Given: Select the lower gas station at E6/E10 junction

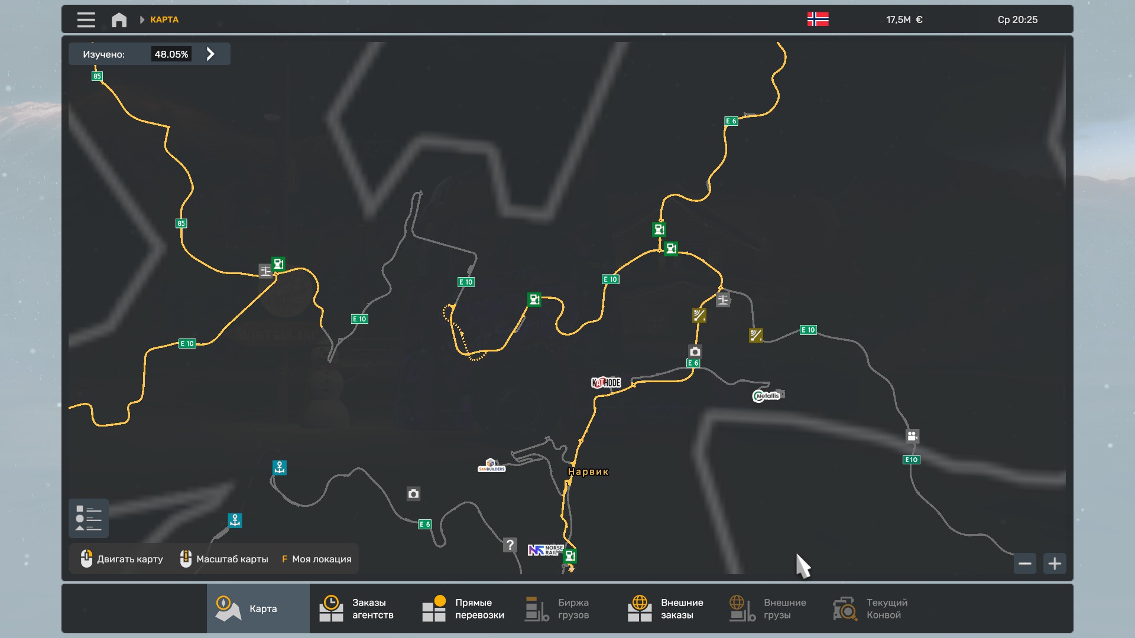Looking at the screenshot, I should click(x=671, y=249).
